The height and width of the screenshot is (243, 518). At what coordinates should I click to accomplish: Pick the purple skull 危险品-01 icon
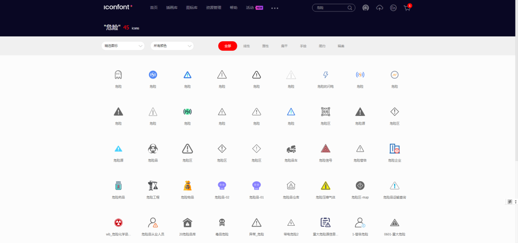point(256,185)
